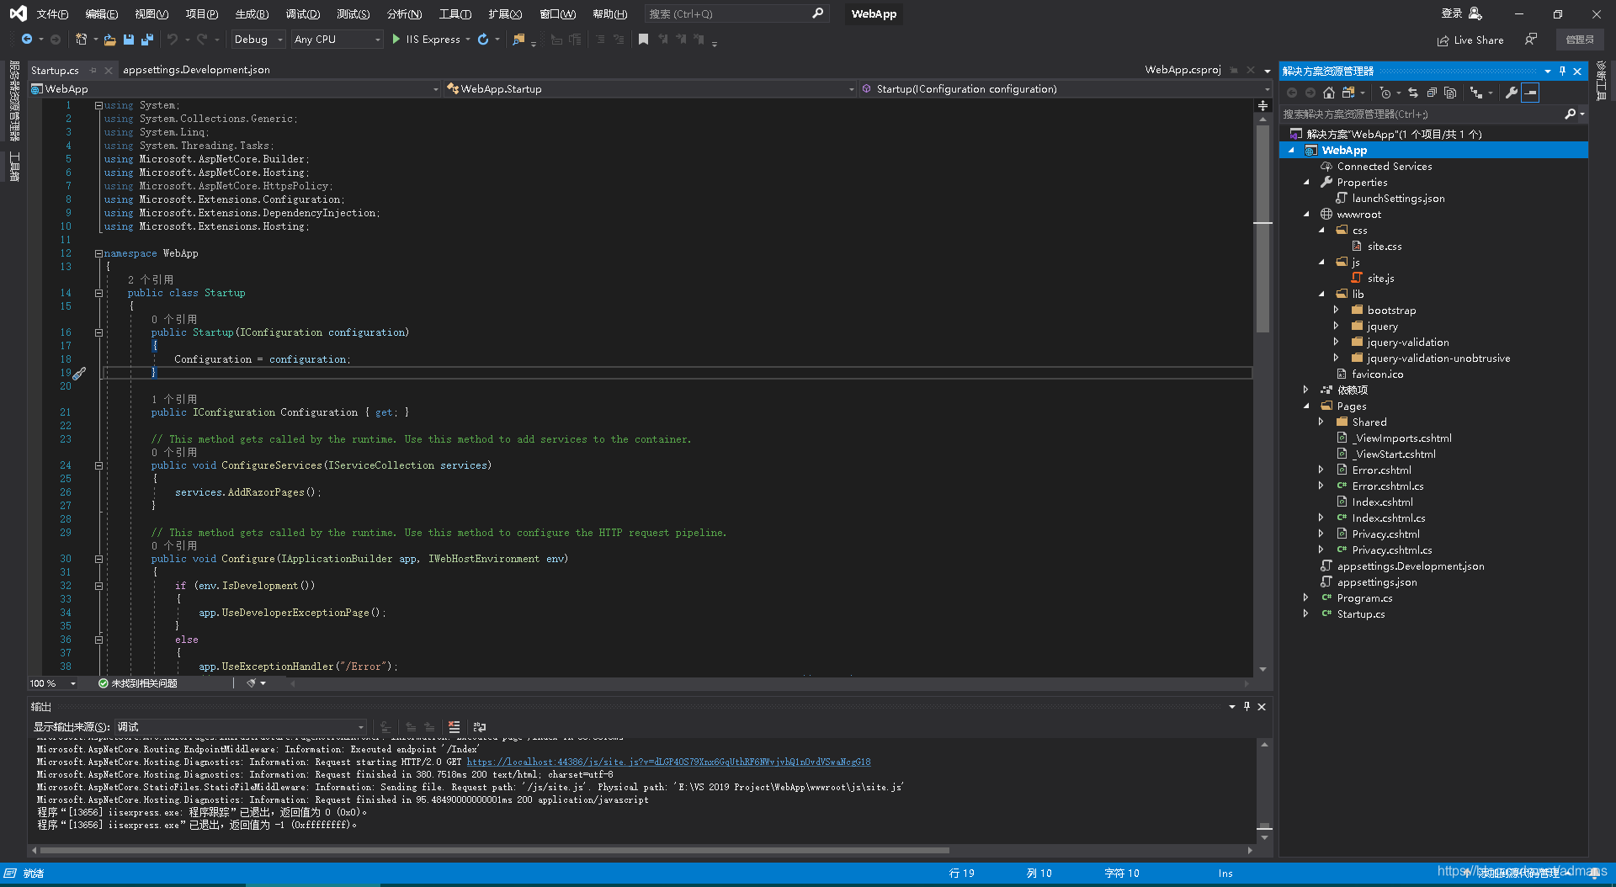Click the Switch Views icon in Solution Explorer
Image resolution: width=1616 pixels, height=887 pixels.
pos(1348,93)
